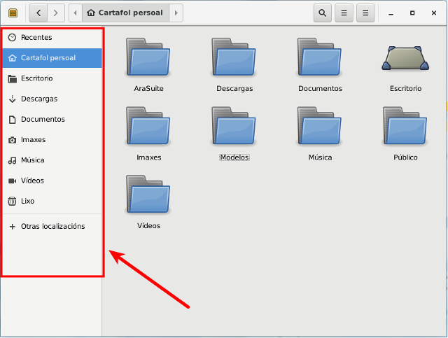Click the search magnifier button
The height and width of the screenshot is (338, 448).
point(322,13)
